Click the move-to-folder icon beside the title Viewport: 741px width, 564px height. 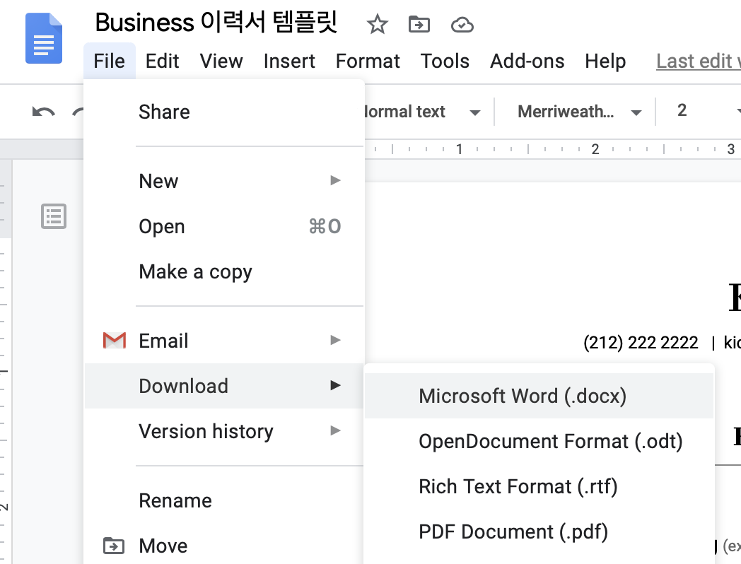pyautogui.click(x=419, y=24)
